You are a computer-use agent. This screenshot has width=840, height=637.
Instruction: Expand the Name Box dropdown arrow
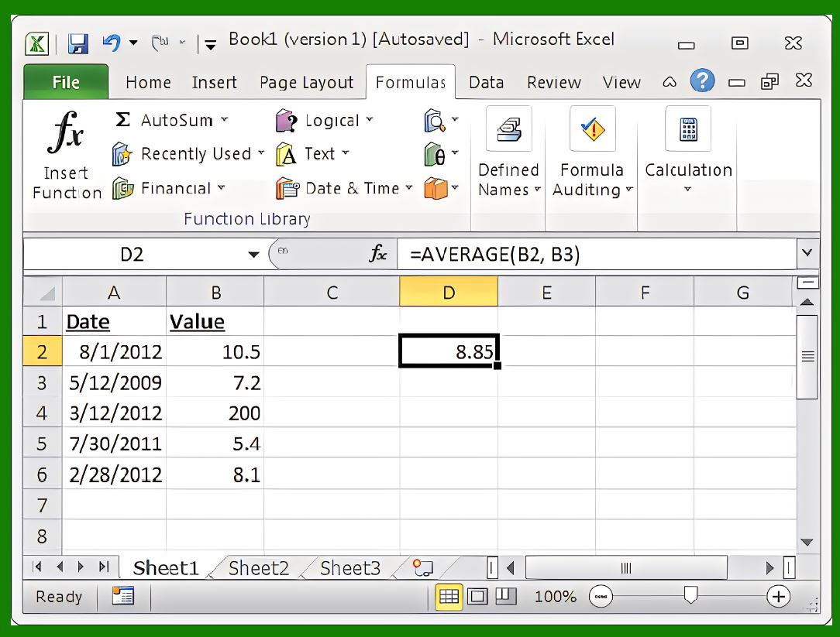(253, 255)
